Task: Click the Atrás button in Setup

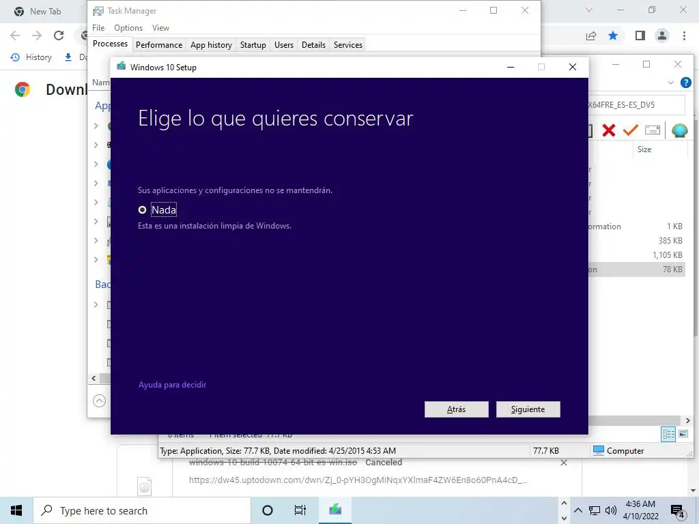Action: [x=456, y=409]
